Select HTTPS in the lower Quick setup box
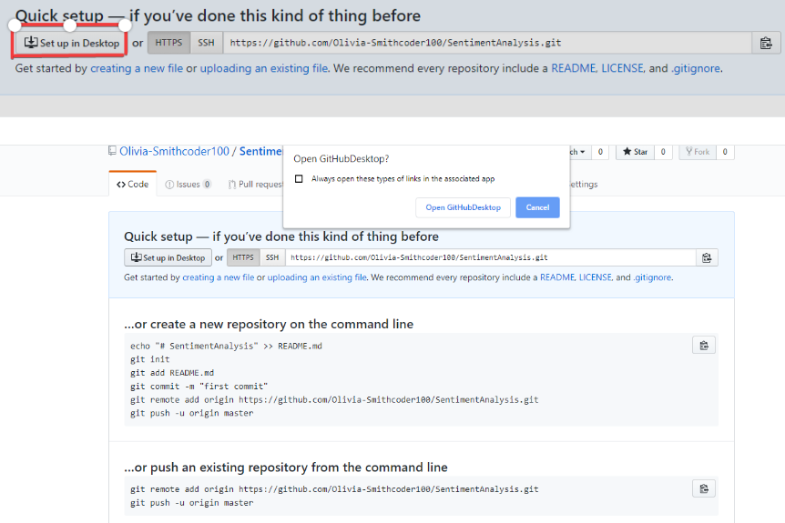Screen dimensions: 785x523 (243, 257)
